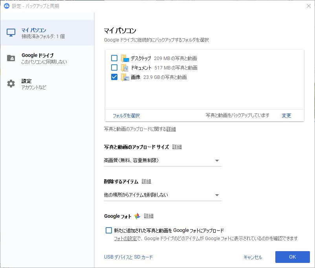Viewport: 315px width, 268px height.
Task: Click the Backup and Sync cloud icon in title bar
Action: [x=7, y=6]
